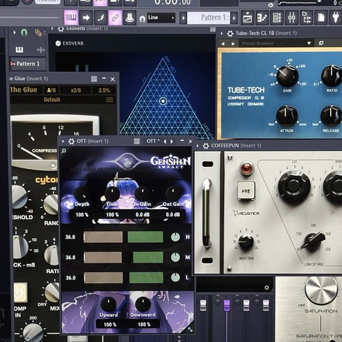Select previous OTT preset arrow
The height and width of the screenshot is (342, 342).
(165, 142)
